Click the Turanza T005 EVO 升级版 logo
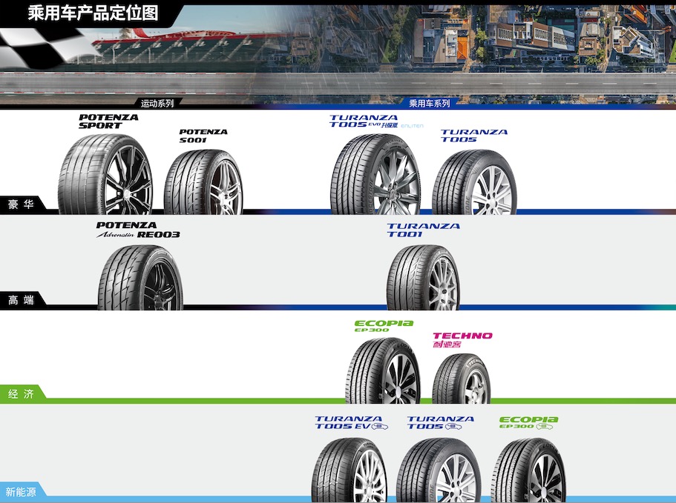The height and width of the screenshot is (503, 676). click(364, 121)
